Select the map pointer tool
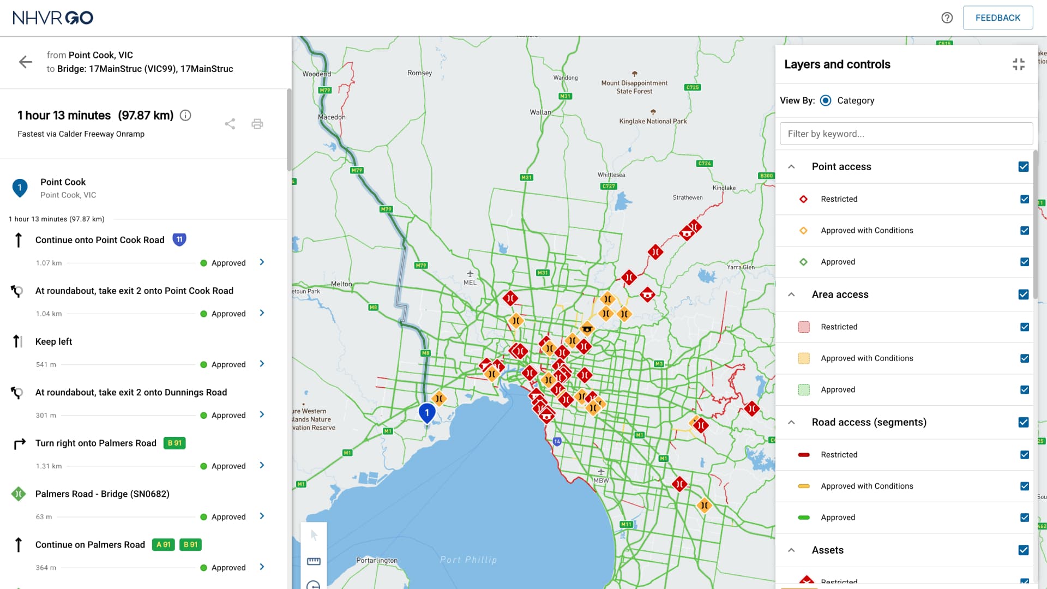The height and width of the screenshot is (589, 1047). point(314,535)
